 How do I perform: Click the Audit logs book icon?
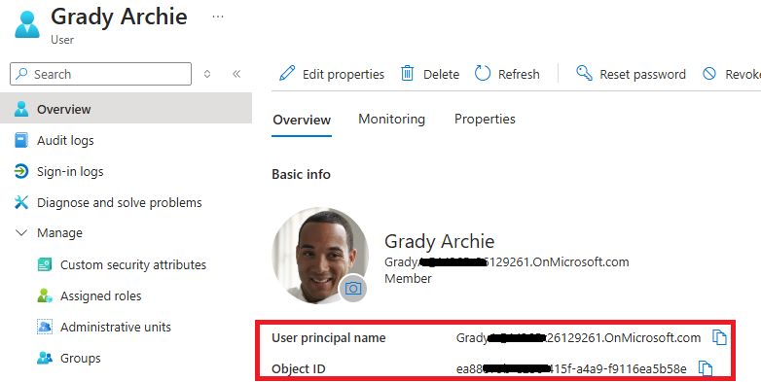click(x=20, y=140)
